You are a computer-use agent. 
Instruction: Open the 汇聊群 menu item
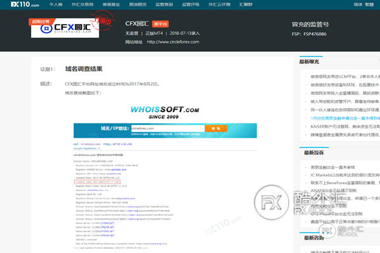[x=246, y=4]
